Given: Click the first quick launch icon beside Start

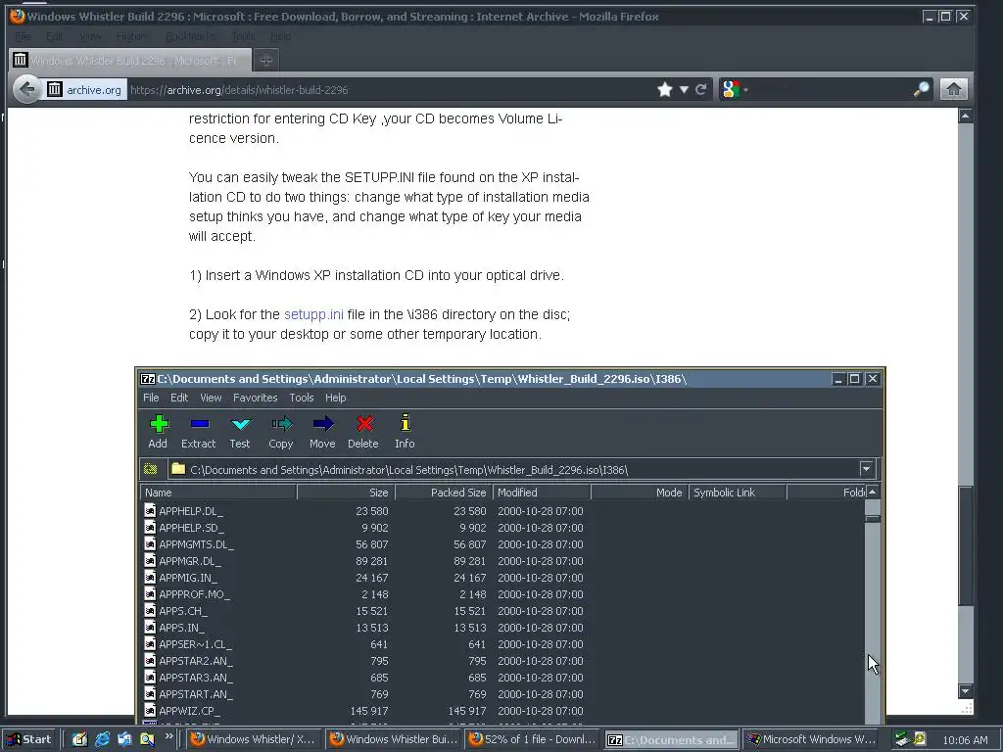Looking at the screenshot, I should pos(80,739).
